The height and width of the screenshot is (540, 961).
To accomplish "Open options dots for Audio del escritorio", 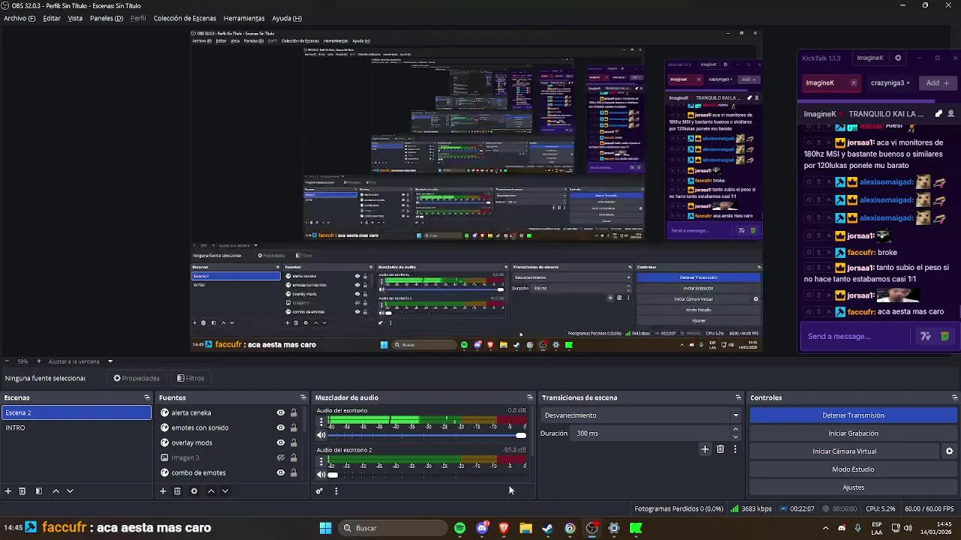I will coord(321,422).
